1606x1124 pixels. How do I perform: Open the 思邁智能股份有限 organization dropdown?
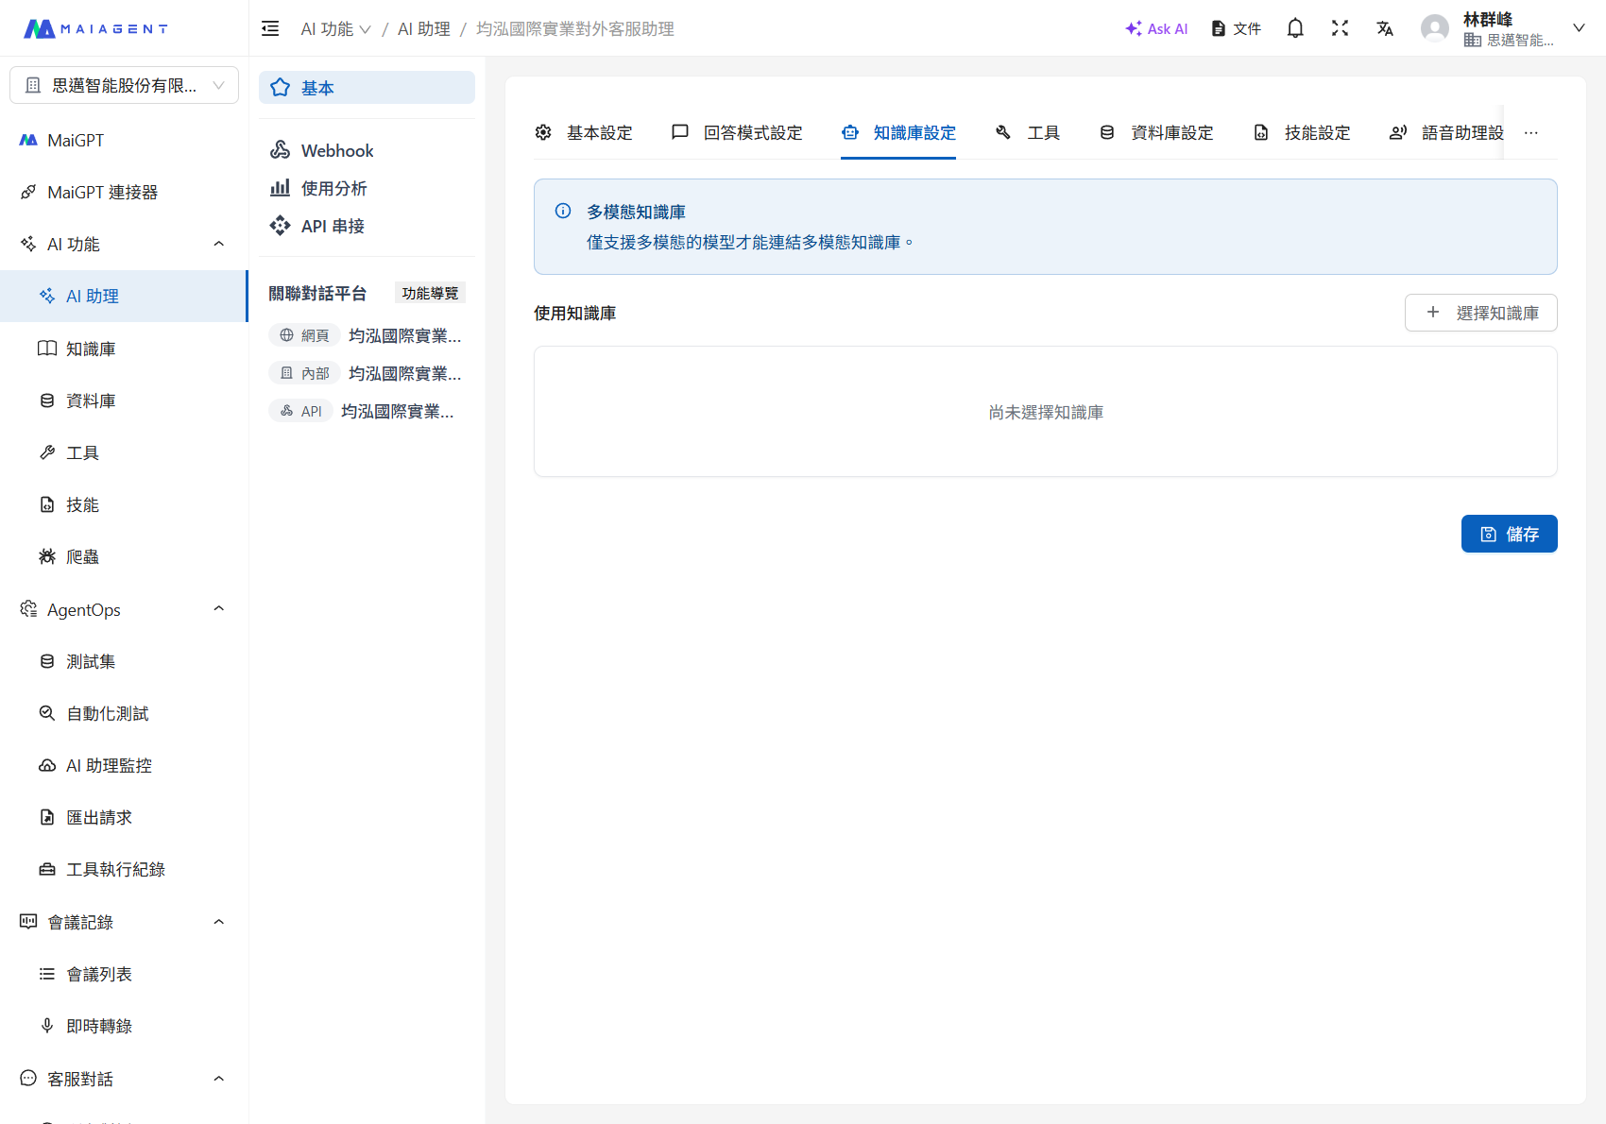click(x=124, y=85)
